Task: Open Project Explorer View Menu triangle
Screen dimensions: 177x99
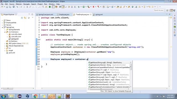Action: (x=33, y=18)
